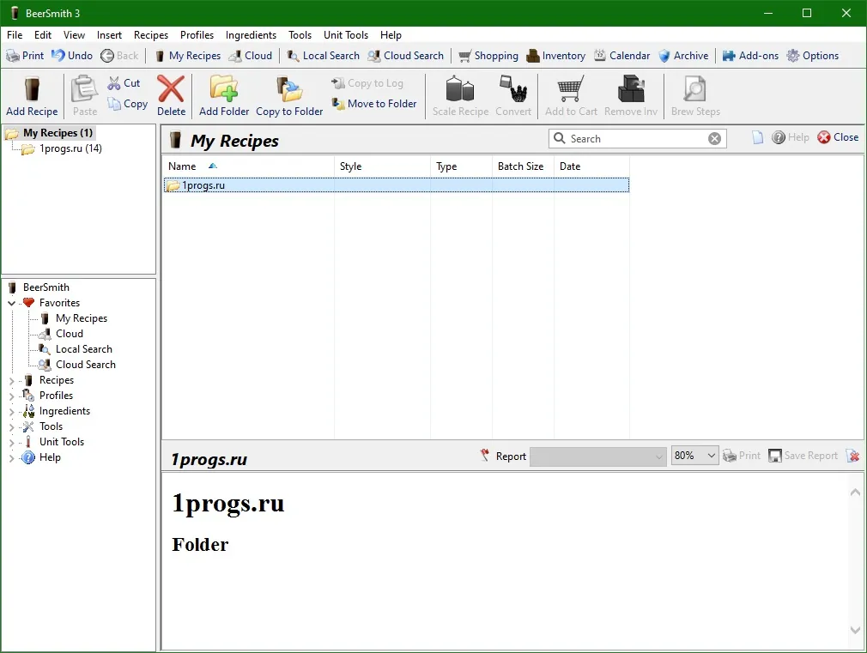
Task: Open the View menu
Action: (x=74, y=35)
